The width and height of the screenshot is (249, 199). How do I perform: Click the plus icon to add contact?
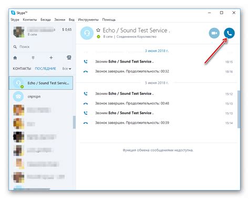51,57
